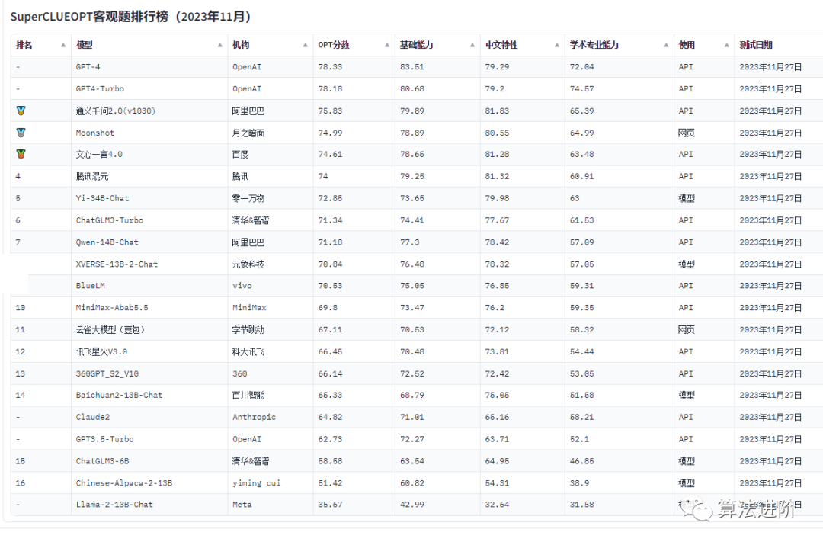Select the Moonshot model cell
Image resolution: width=823 pixels, height=545 pixels.
pos(149,133)
